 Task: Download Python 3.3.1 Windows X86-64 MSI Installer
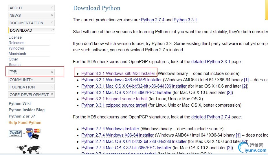pyautogui.click(x=122, y=80)
